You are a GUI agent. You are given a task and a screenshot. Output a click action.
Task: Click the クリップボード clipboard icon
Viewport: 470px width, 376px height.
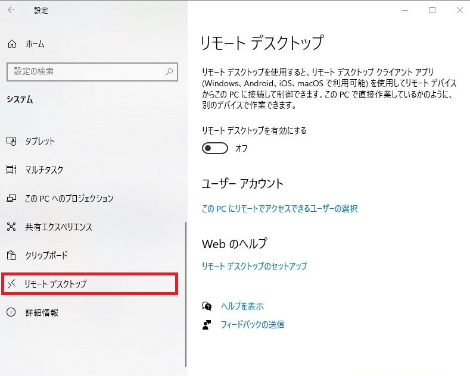(x=11, y=255)
